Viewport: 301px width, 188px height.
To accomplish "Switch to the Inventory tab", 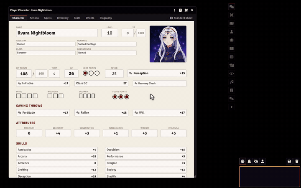I will click(63, 18).
